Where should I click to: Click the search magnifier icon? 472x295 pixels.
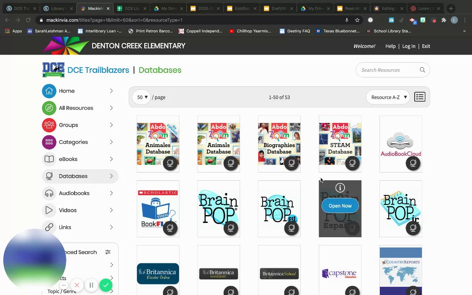point(422,70)
